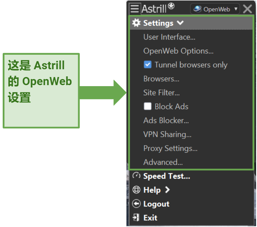Click the Speed Test label

[x=167, y=176]
